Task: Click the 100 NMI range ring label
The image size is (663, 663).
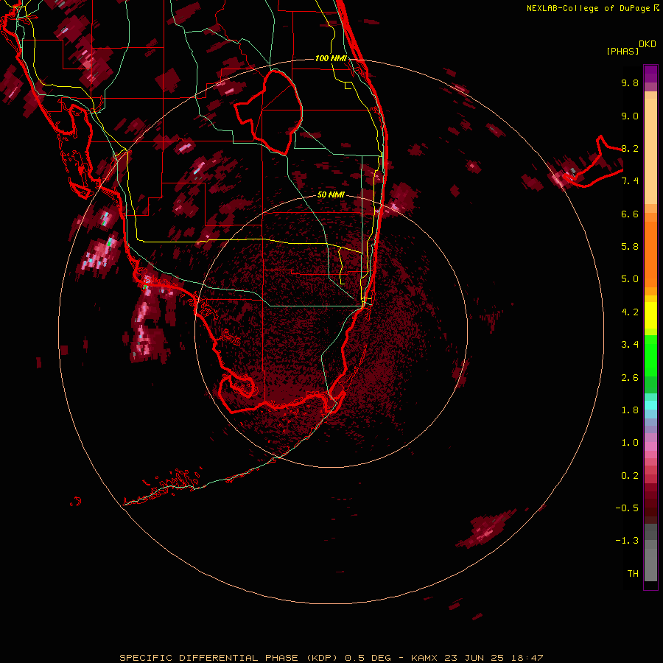Action: tap(331, 58)
